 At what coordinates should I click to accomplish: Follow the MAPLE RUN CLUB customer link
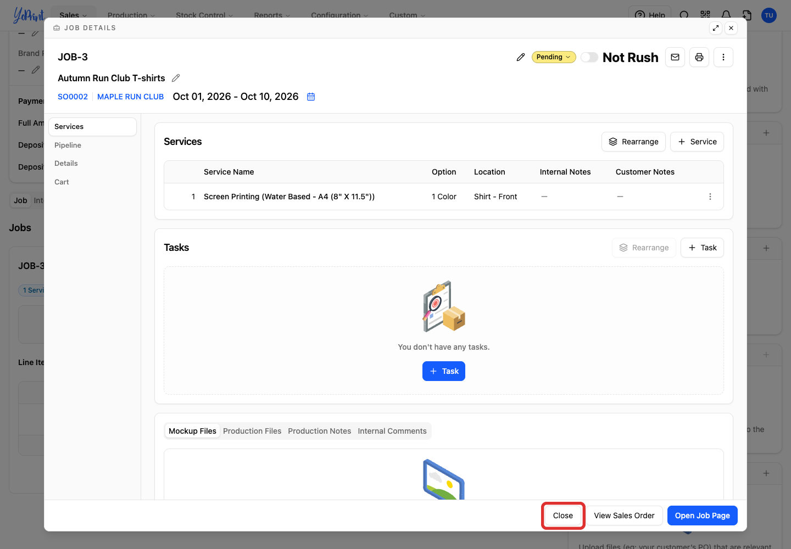click(x=130, y=97)
